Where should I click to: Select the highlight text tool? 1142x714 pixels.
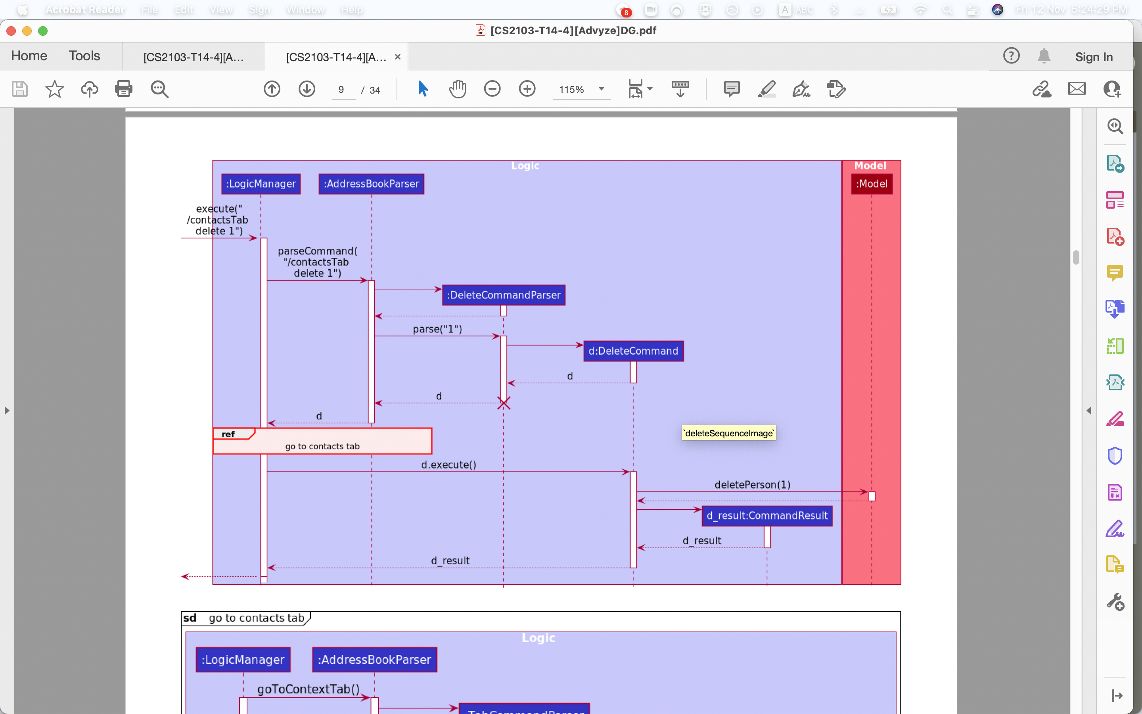click(766, 89)
